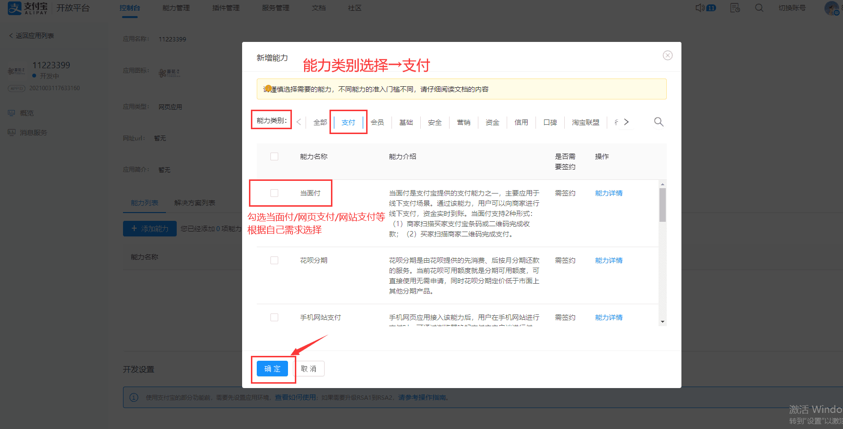Switch to the 解决方案列表 tab
Screen dimensions: 843x429
tap(195, 203)
